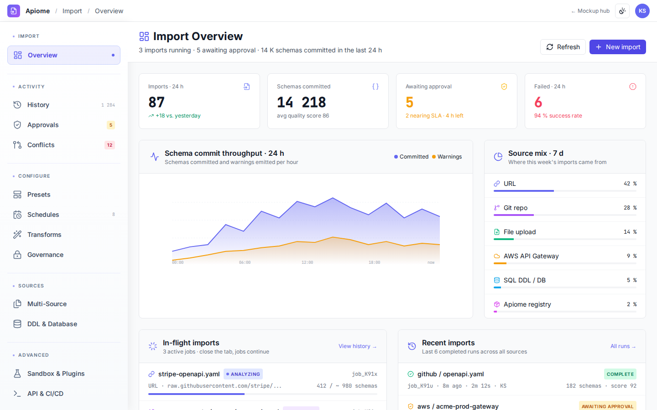
Task: Open the Multi-Source page
Action: [64, 304]
